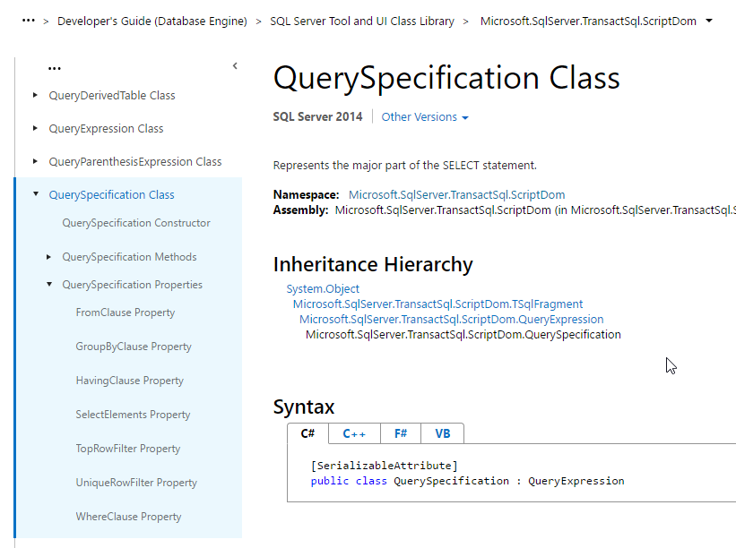The width and height of the screenshot is (736, 548).
Task: Expand QueryDerivedTable Class tree node
Action: pos(36,95)
